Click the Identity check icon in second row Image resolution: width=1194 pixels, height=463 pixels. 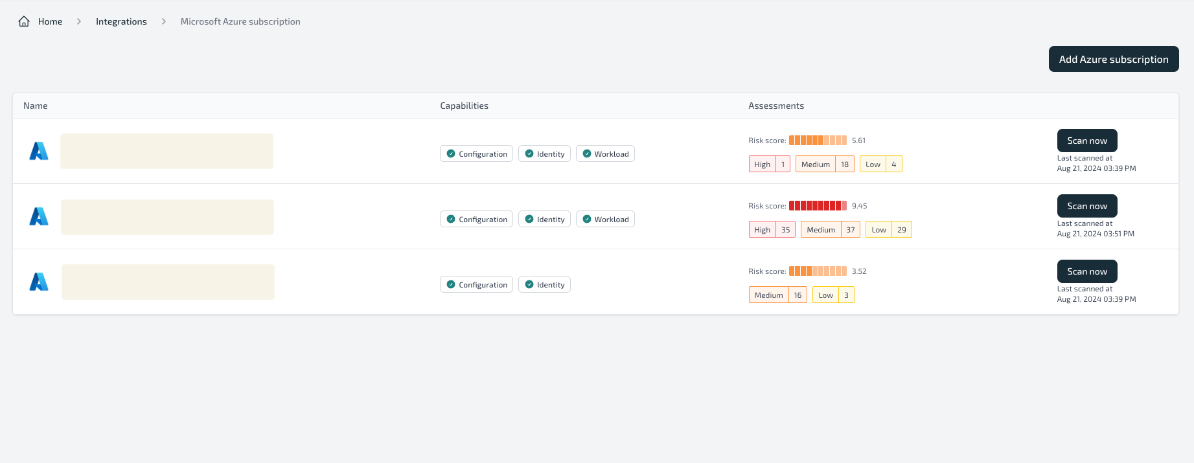click(529, 219)
